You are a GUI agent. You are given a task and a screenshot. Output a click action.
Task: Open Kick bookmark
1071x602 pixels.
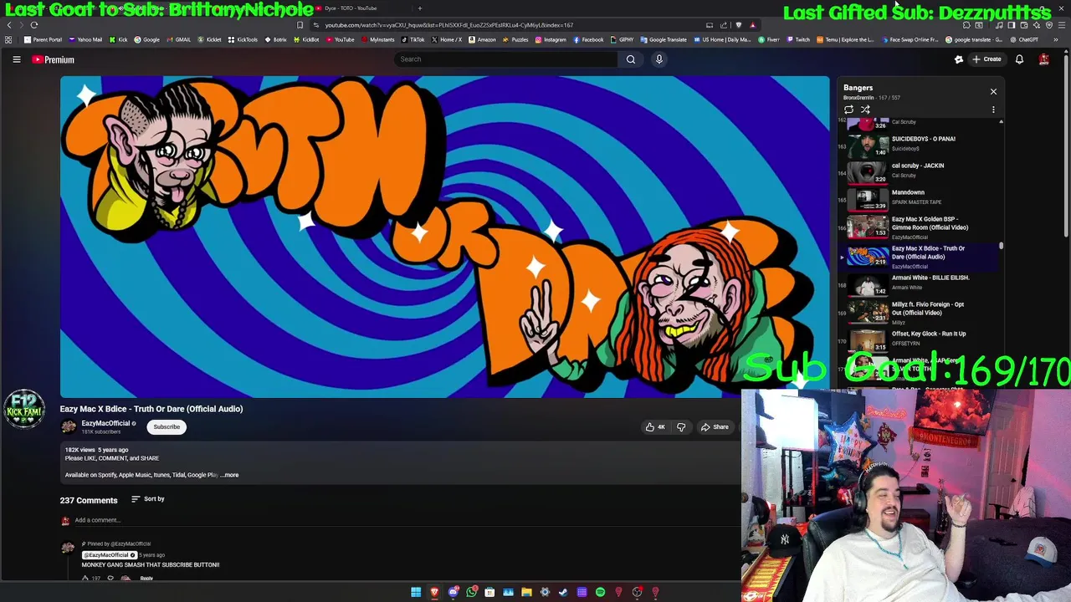click(x=118, y=39)
